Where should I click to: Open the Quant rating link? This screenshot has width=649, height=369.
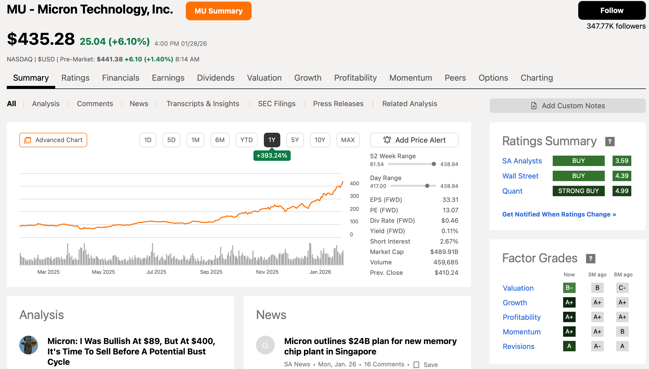(512, 191)
